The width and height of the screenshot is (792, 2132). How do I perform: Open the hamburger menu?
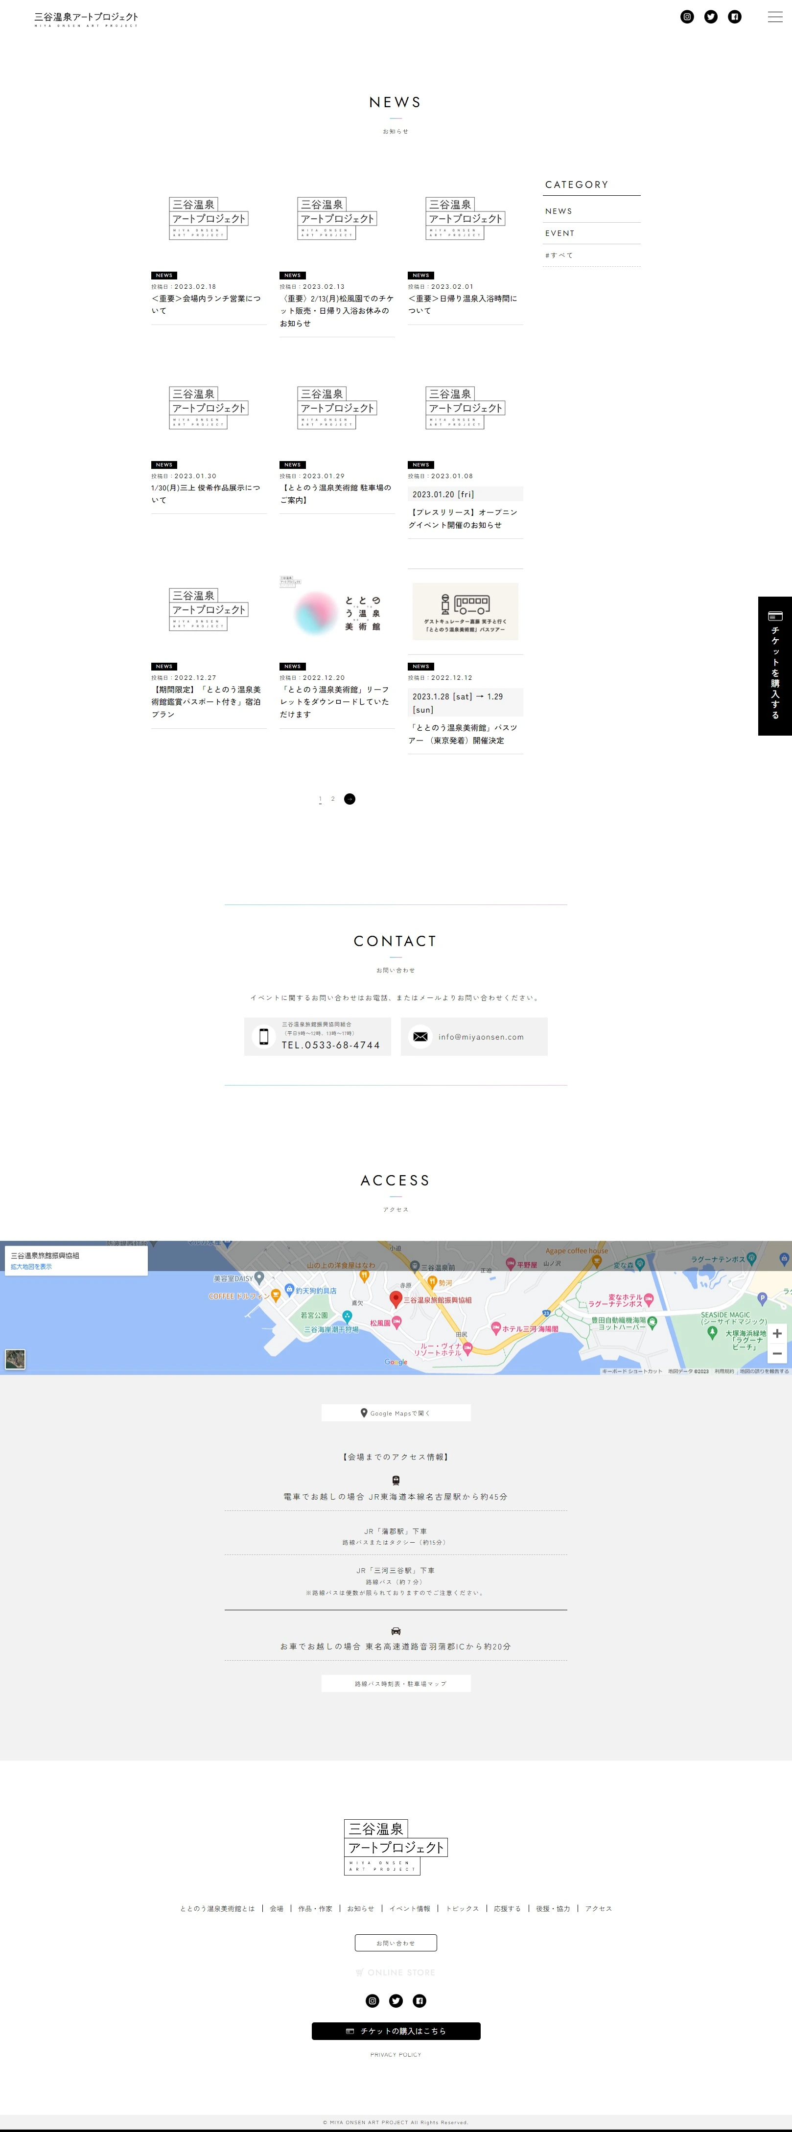point(774,17)
